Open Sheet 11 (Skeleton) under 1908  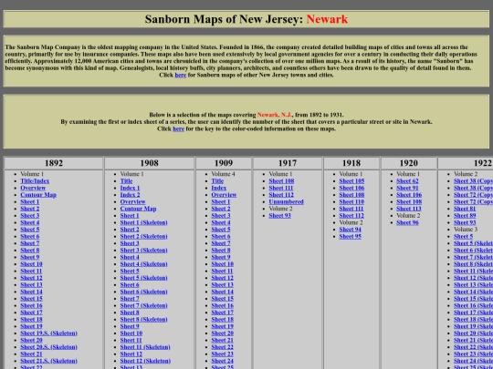[145, 347]
